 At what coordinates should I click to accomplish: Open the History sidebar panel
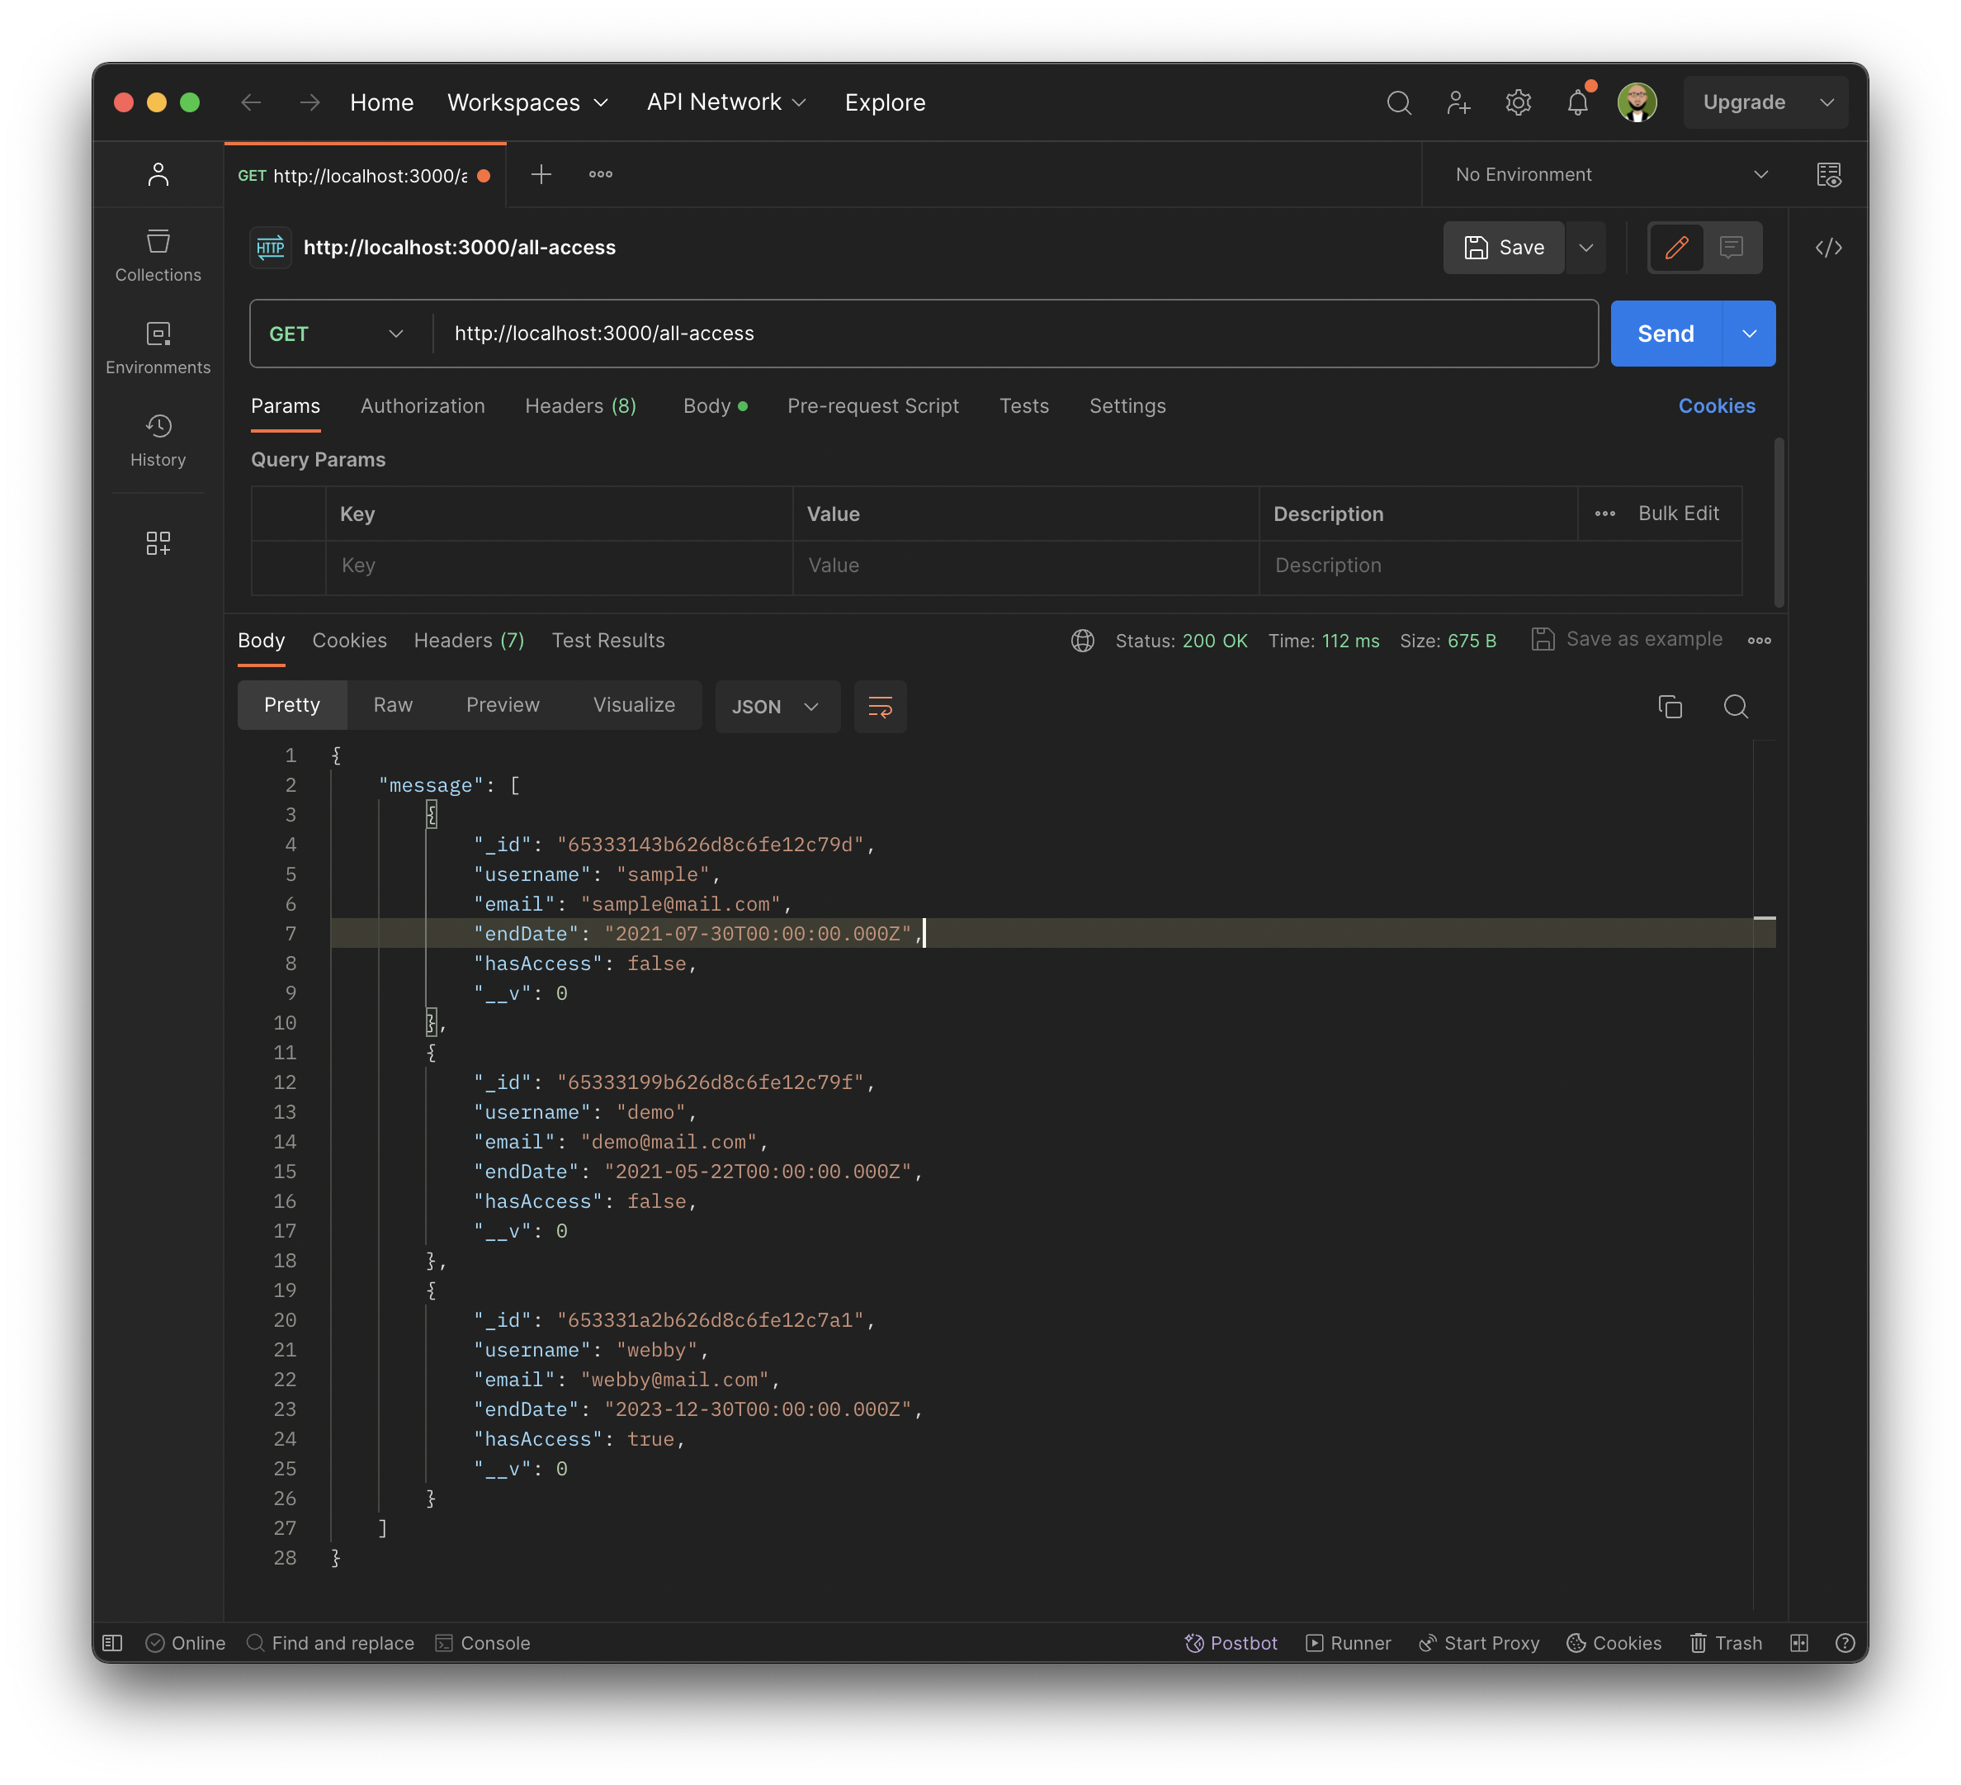pyautogui.click(x=158, y=439)
